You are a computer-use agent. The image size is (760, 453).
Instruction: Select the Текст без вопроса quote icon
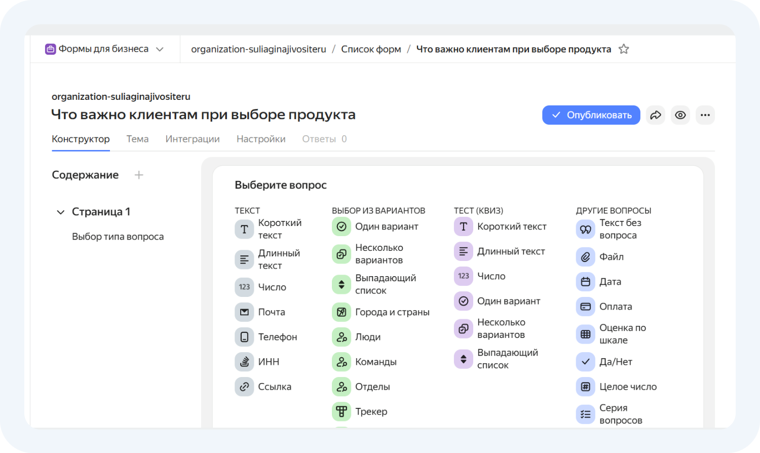[x=586, y=229]
